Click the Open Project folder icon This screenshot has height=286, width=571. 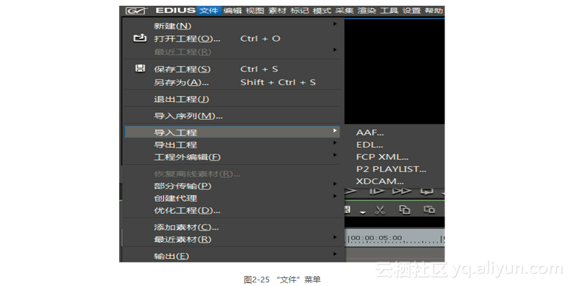coord(140,38)
